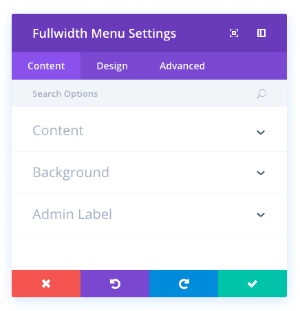Screen dimensions: 300x311
Task: Redo the change via the blue button
Action: click(184, 284)
